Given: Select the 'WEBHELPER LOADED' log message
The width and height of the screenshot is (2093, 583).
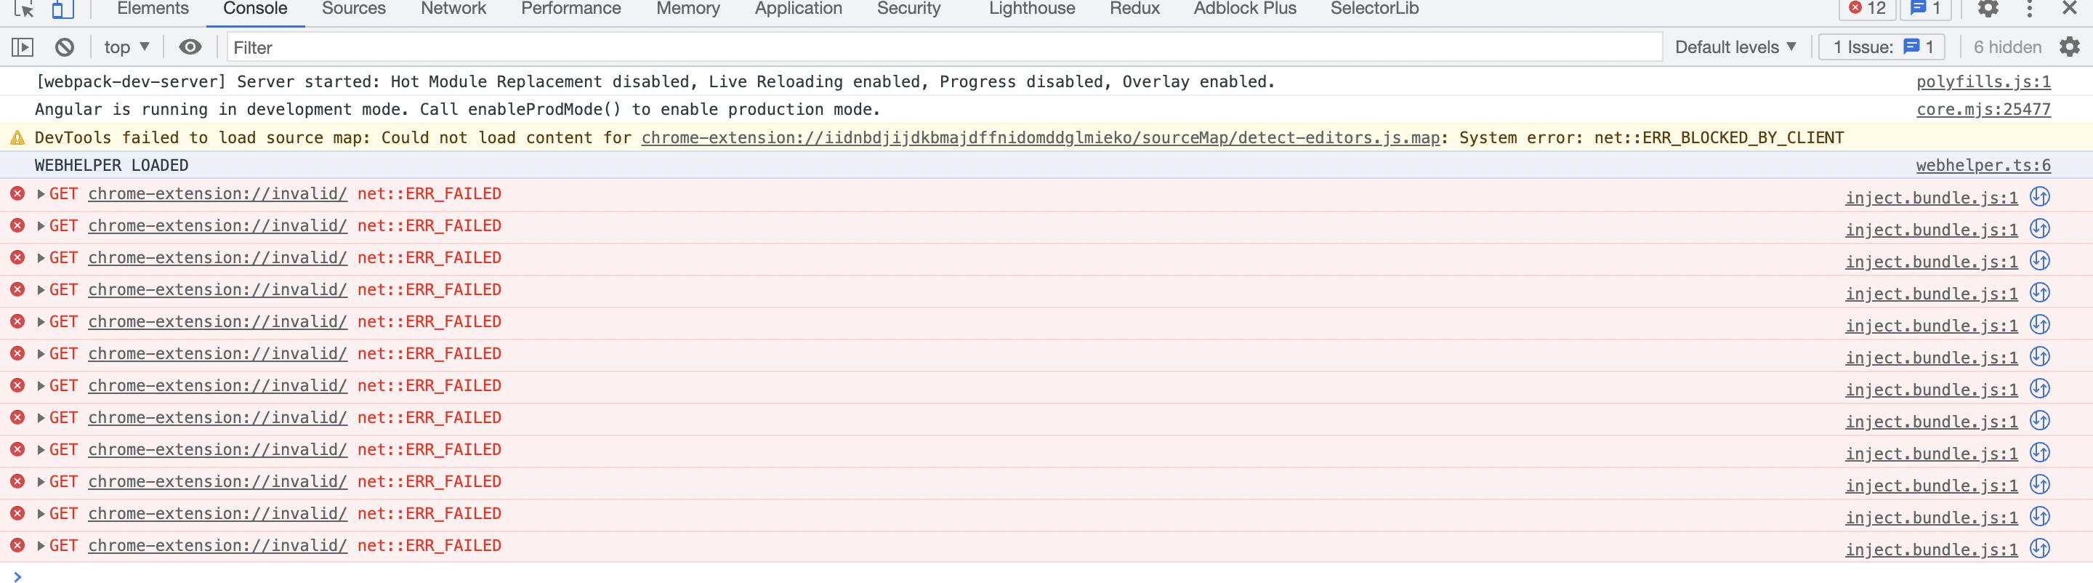Looking at the screenshot, I should (x=111, y=165).
